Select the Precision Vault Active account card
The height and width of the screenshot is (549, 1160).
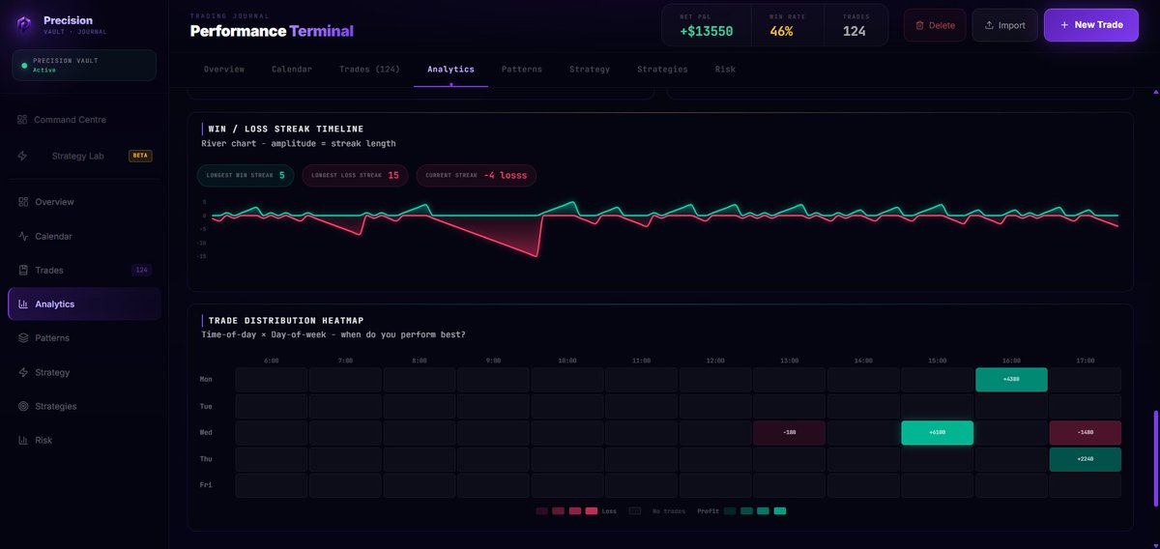pos(84,66)
